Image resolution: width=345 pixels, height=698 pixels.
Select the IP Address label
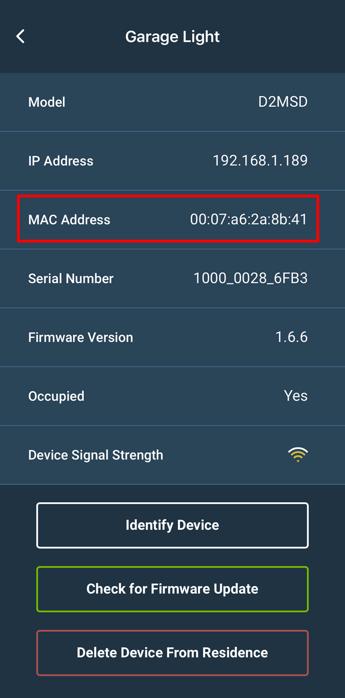coord(61,161)
